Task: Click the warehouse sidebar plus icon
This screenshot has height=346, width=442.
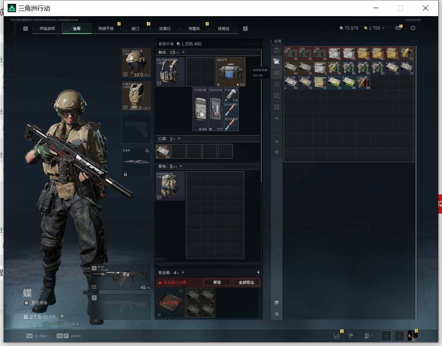Action: pyautogui.click(x=277, y=118)
